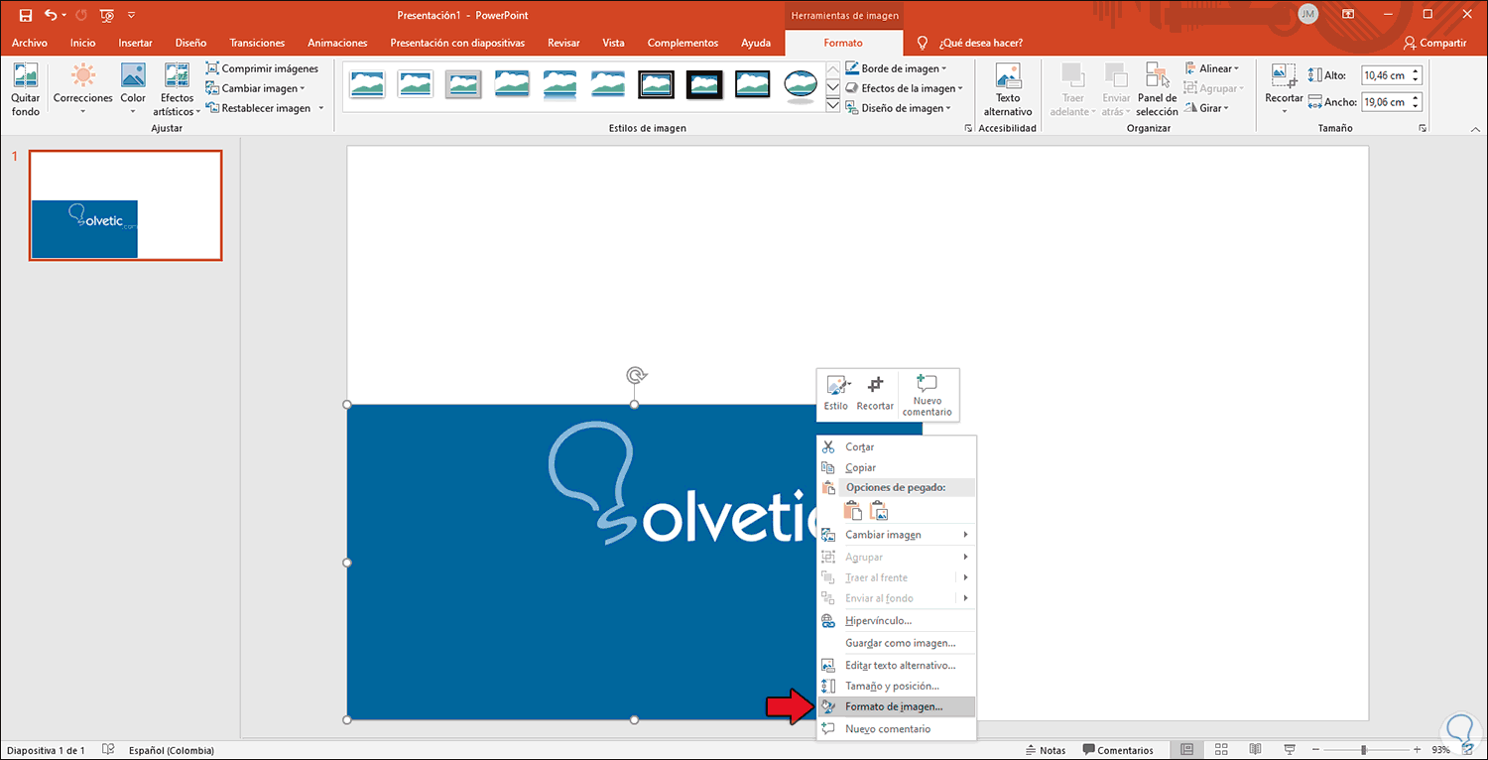The width and height of the screenshot is (1488, 760).
Task: Open the Vista tab
Action: click(x=613, y=43)
